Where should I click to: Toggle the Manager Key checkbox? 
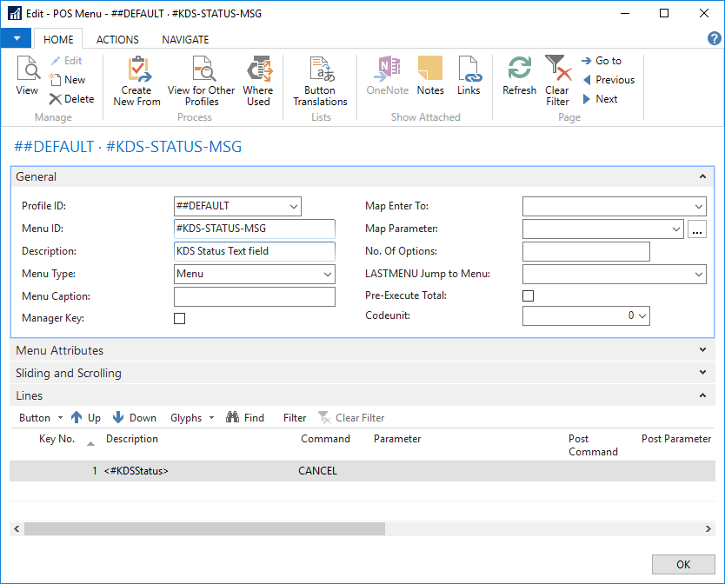tap(180, 319)
